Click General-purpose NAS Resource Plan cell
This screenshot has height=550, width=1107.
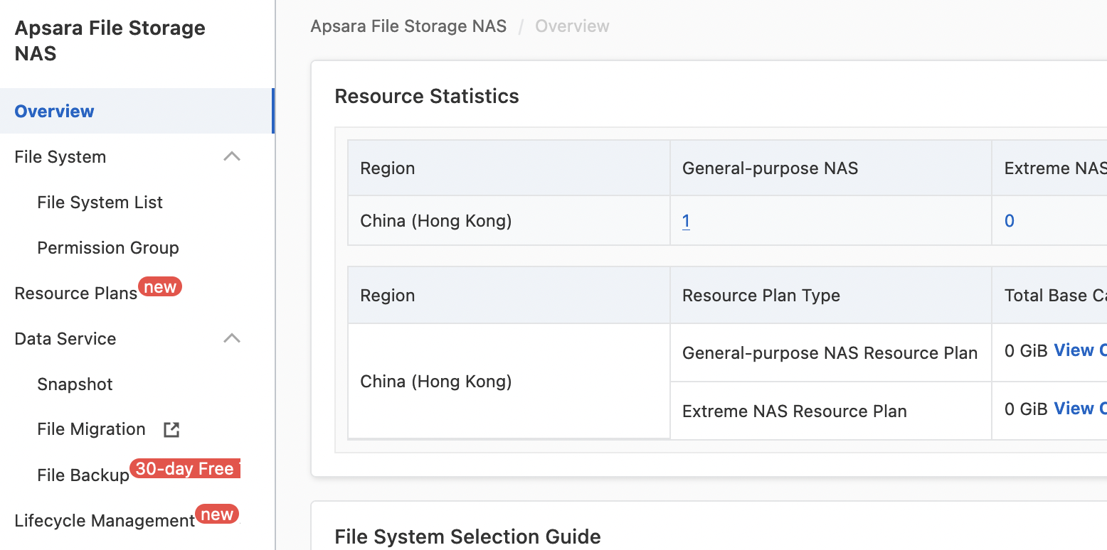point(830,353)
